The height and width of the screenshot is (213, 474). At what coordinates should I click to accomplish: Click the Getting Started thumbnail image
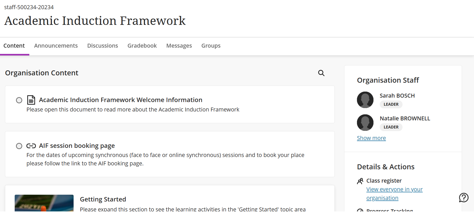tap(44, 203)
